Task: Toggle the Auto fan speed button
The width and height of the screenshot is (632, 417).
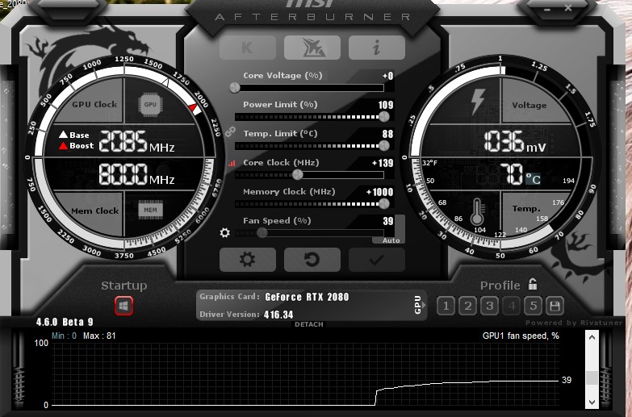Action: point(391,240)
